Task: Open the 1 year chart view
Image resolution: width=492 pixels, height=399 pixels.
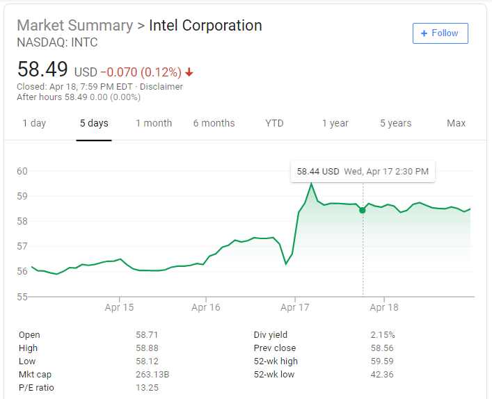Action: [335, 123]
